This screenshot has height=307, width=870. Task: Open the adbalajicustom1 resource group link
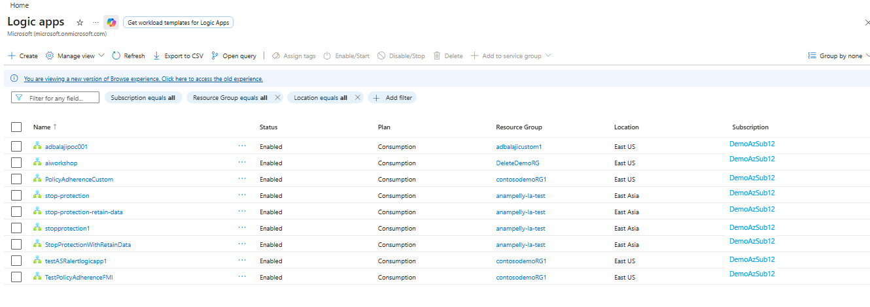click(x=519, y=147)
